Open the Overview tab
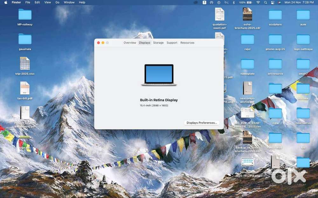318x198 pixels. (130, 42)
